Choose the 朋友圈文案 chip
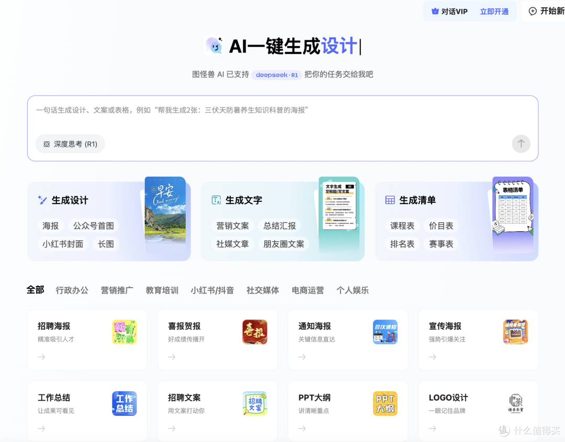This screenshot has height=442, width=565. pos(284,244)
